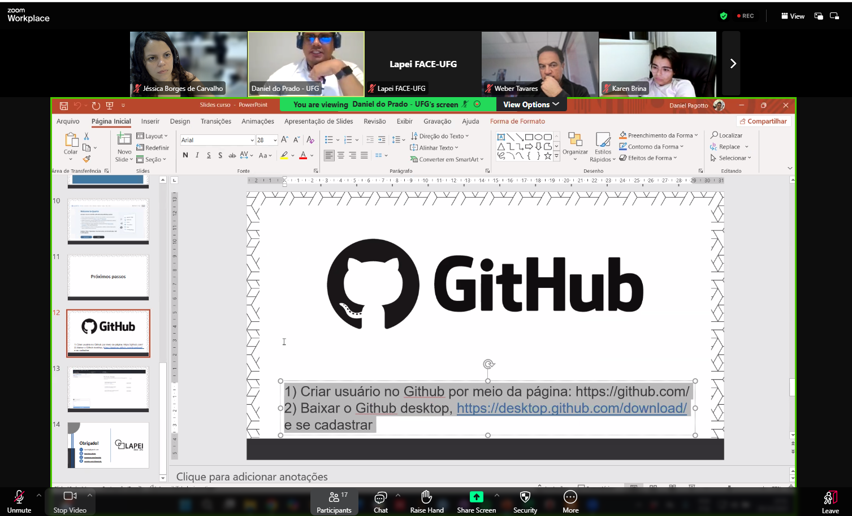Click the desktop.github.com download link

coord(572,408)
